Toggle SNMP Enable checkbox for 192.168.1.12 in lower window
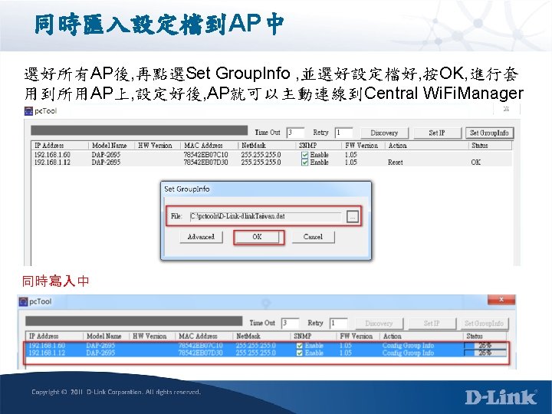The height and width of the screenshot is (414, 552). pos(299,353)
